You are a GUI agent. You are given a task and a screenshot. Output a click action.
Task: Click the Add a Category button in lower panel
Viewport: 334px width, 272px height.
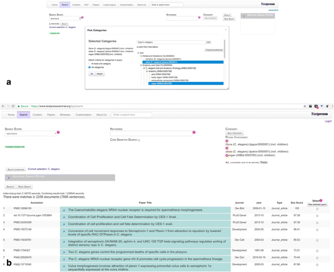click(235, 133)
